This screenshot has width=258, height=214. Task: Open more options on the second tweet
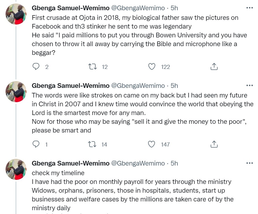(x=249, y=86)
